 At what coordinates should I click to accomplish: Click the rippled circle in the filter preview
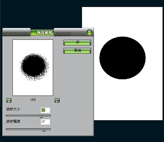pyautogui.click(x=34, y=67)
